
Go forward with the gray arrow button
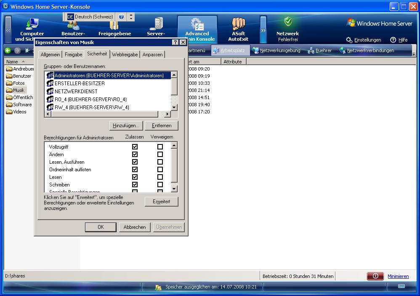17,50
